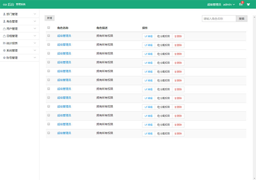
Task: Click 编辑 in the first table row
Action: (x=149, y=36)
